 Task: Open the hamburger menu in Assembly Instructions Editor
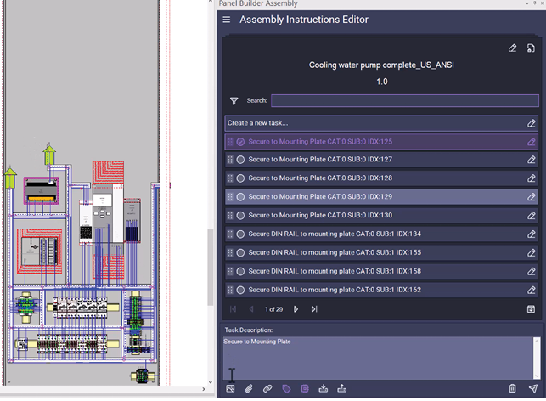(226, 20)
